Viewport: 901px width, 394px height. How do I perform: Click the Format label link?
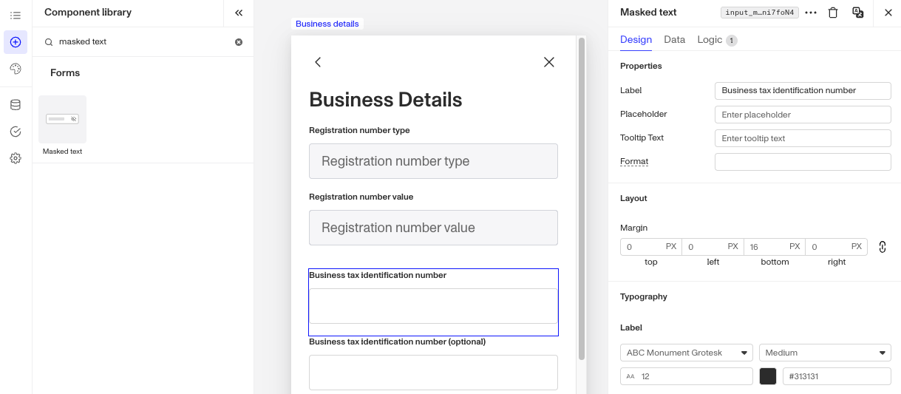[634, 161]
